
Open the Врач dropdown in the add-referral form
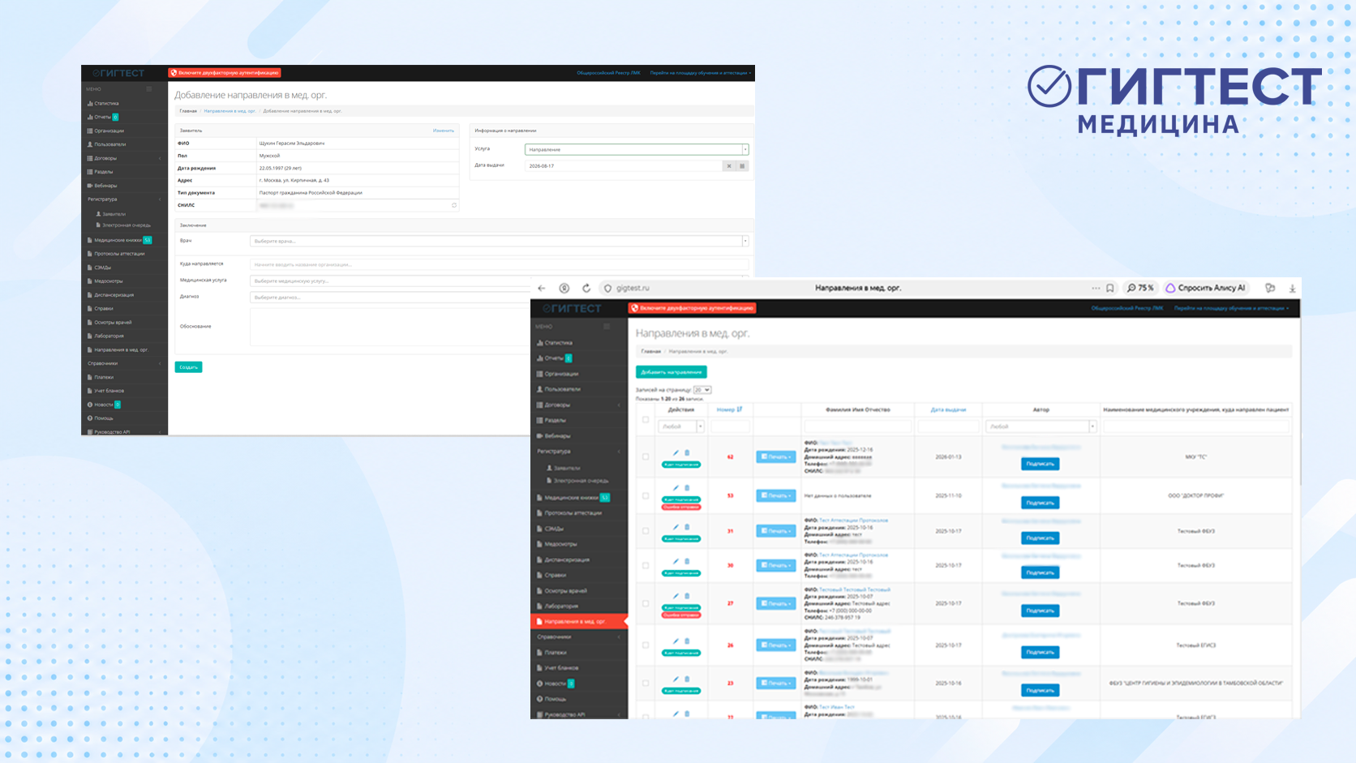(499, 241)
